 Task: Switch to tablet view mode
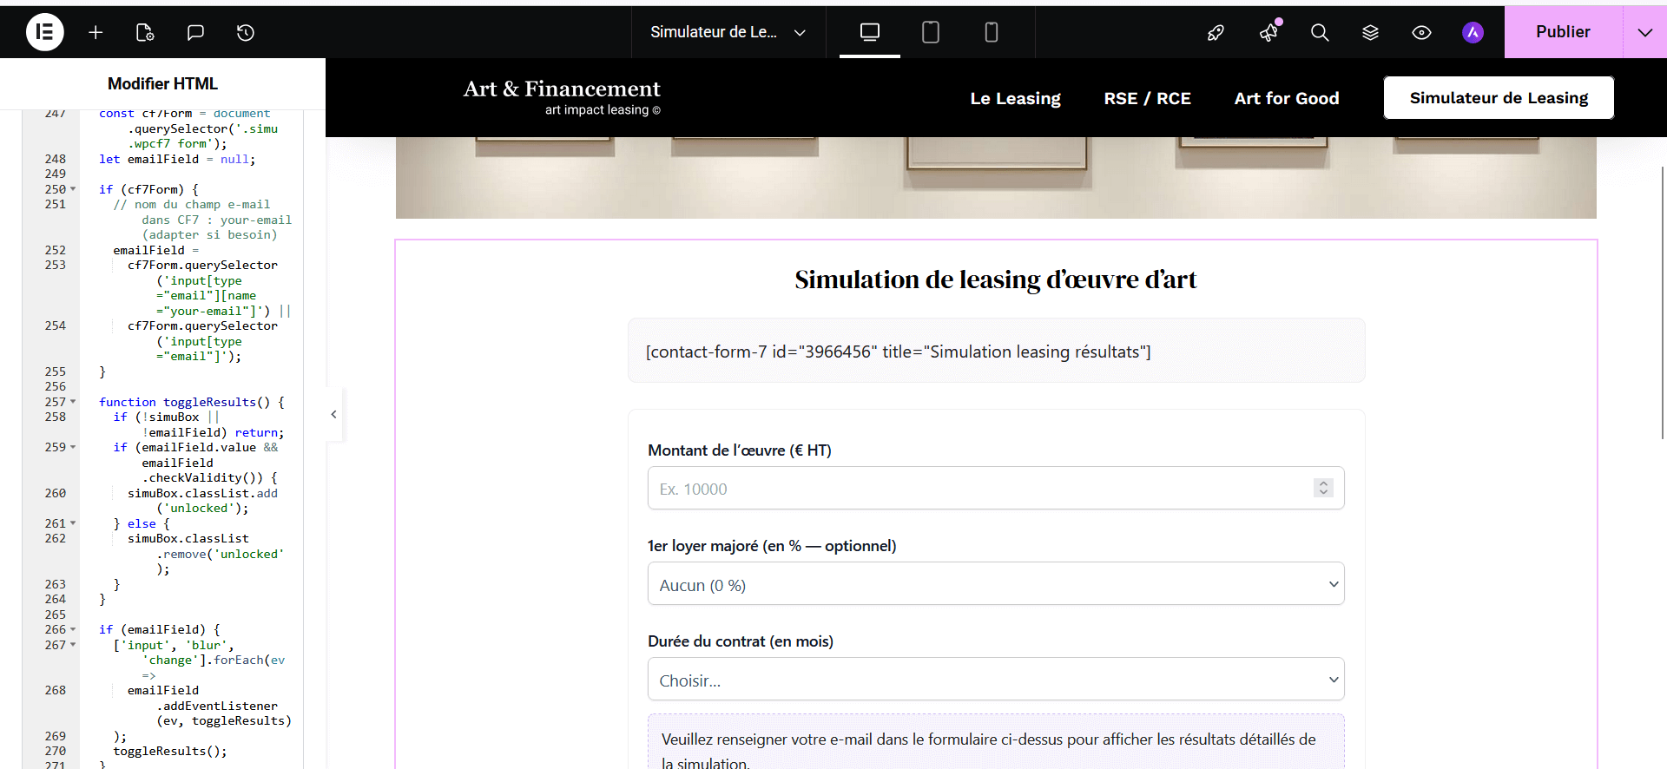931,32
